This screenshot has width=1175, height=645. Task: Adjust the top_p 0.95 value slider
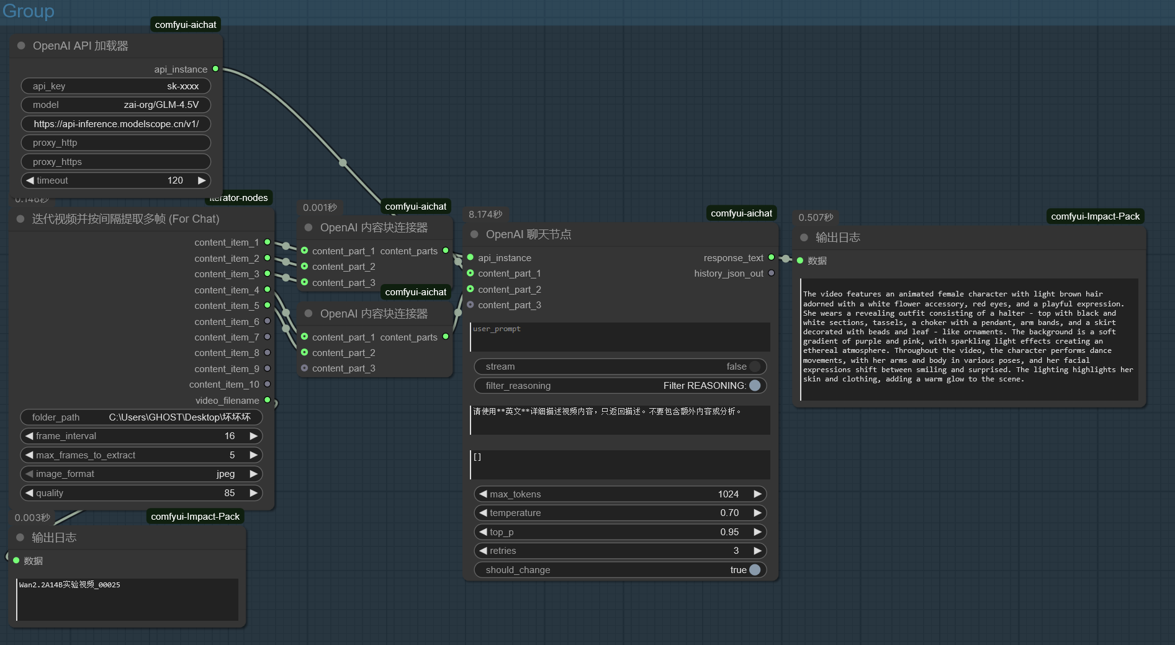click(x=620, y=532)
